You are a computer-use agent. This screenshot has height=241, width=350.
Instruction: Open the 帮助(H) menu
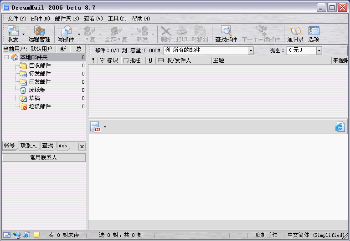coord(141,19)
